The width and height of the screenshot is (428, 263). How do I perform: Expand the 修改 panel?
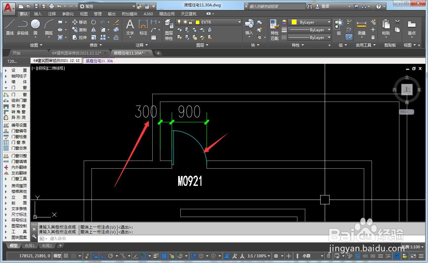pyautogui.click(x=96, y=45)
